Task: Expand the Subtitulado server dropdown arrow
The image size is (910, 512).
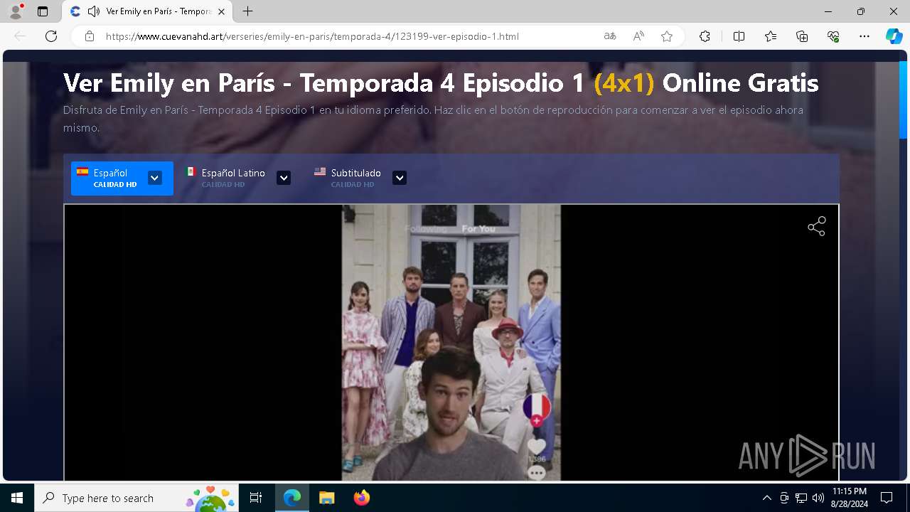Action: pos(400,178)
